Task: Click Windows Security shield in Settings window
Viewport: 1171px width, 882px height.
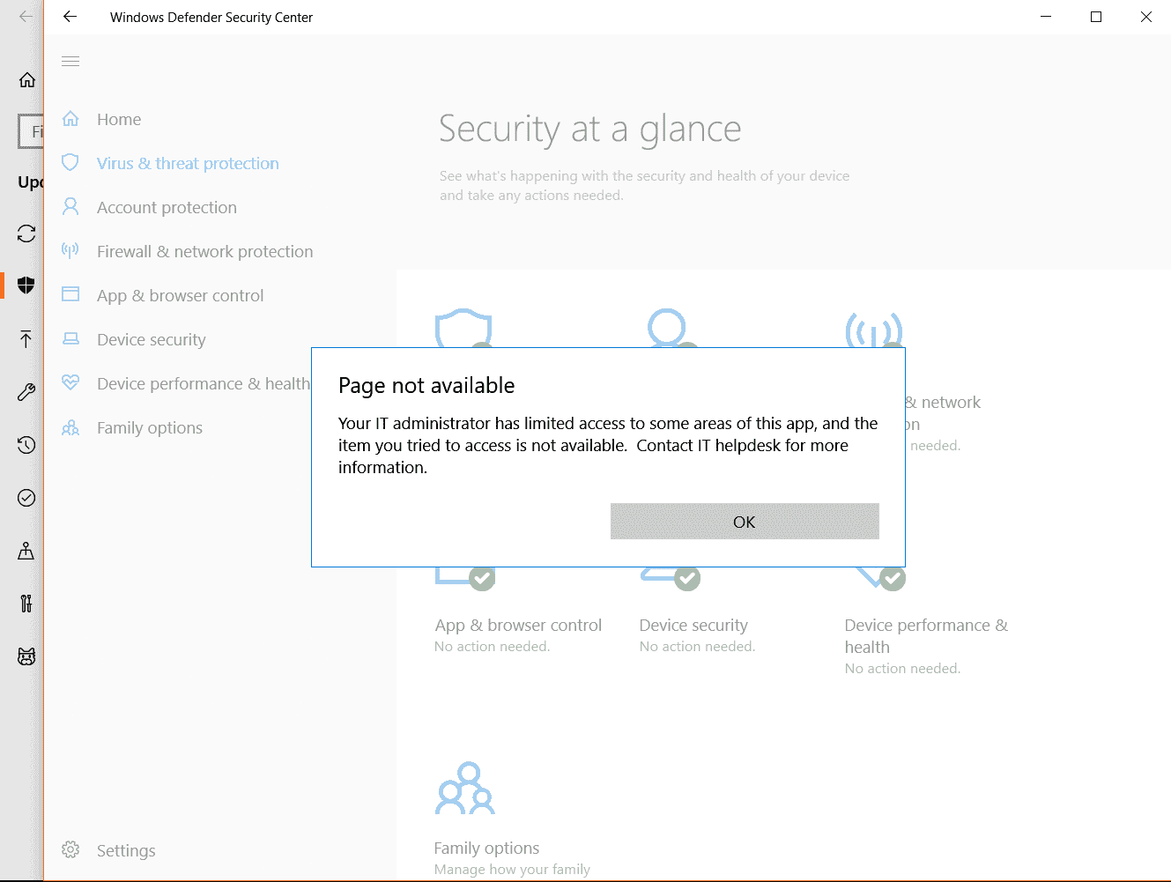Action: [x=26, y=285]
